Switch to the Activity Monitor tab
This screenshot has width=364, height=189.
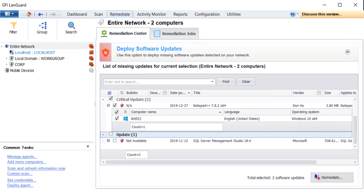(151, 14)
